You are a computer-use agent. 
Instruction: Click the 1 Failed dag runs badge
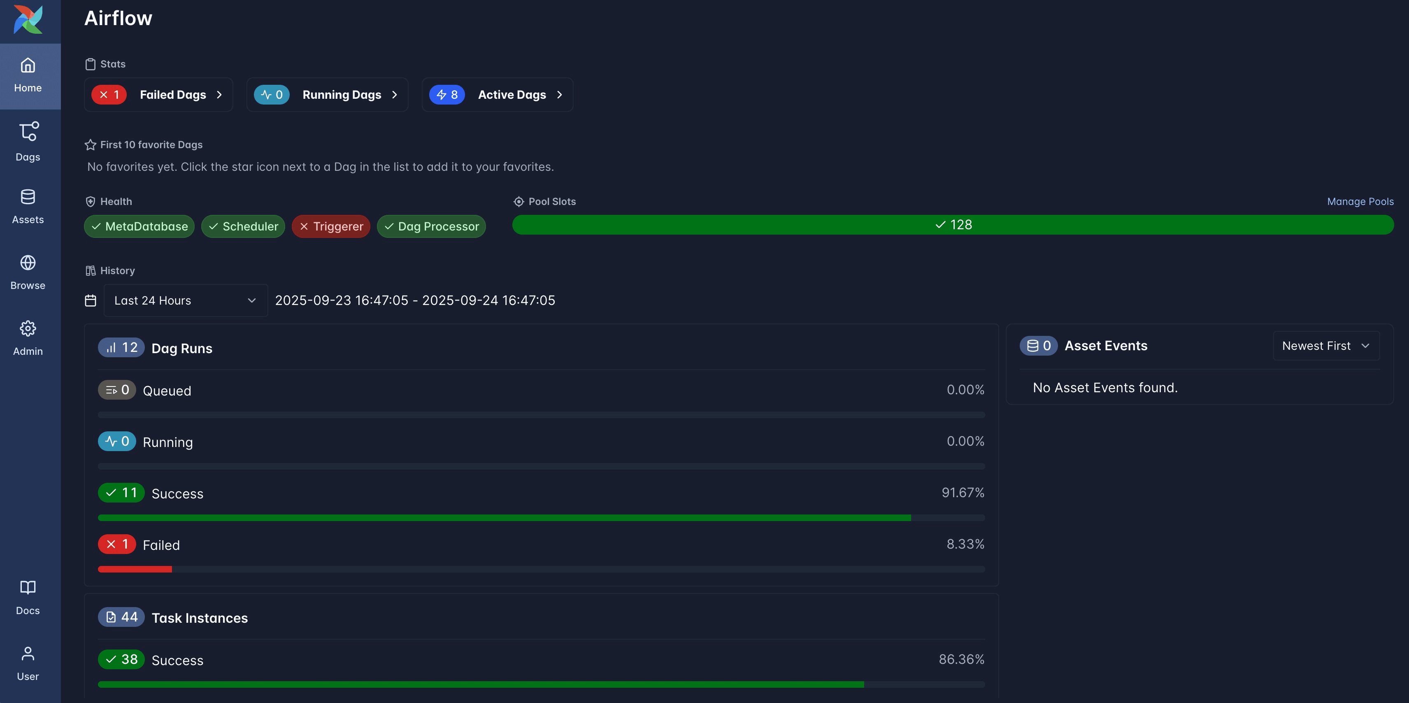tap(116, 545)
